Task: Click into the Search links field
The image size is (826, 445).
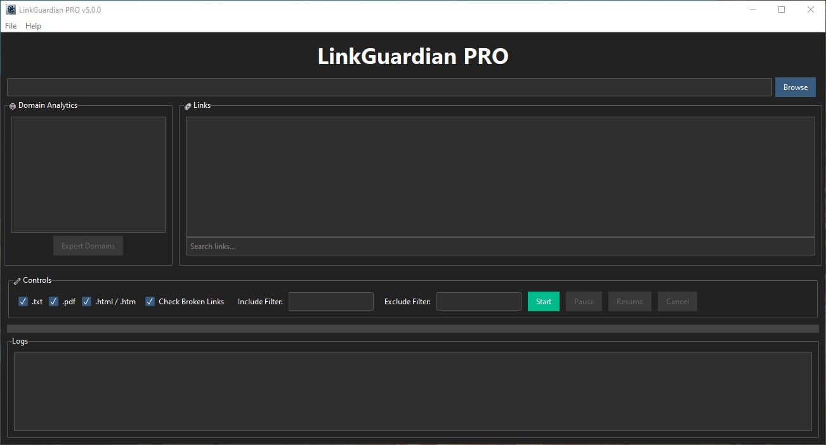Action: tap(501, 247)
